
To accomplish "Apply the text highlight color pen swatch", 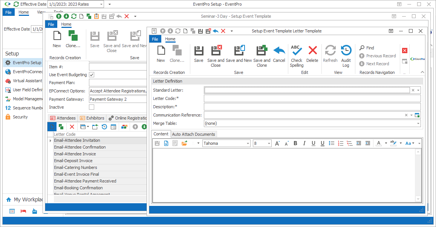I will pos(393,143).
